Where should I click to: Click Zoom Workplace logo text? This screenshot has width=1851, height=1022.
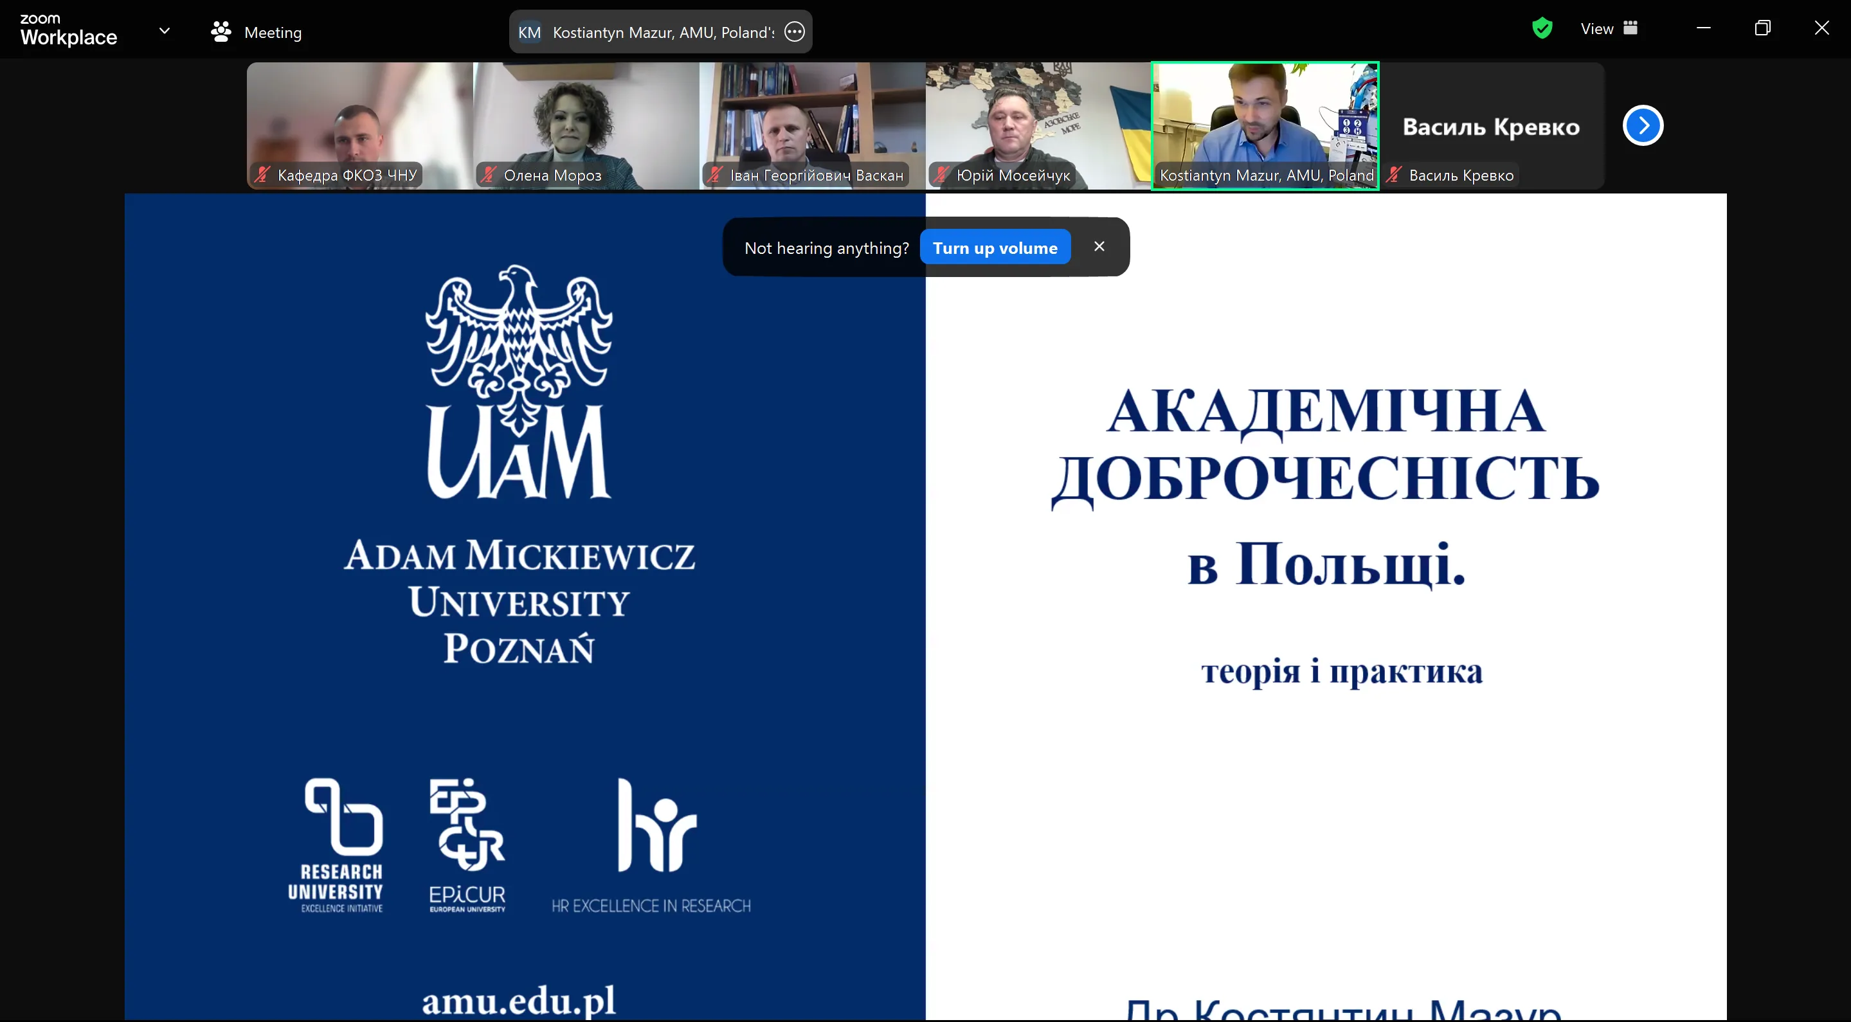point(68,30)
